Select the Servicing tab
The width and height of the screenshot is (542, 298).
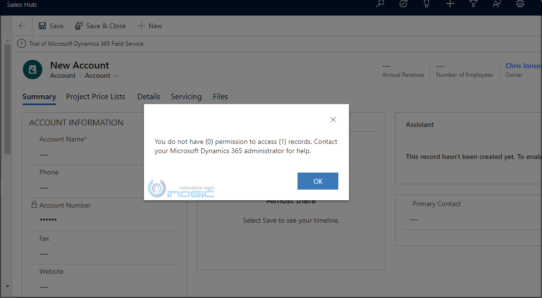tap(186, 97)
